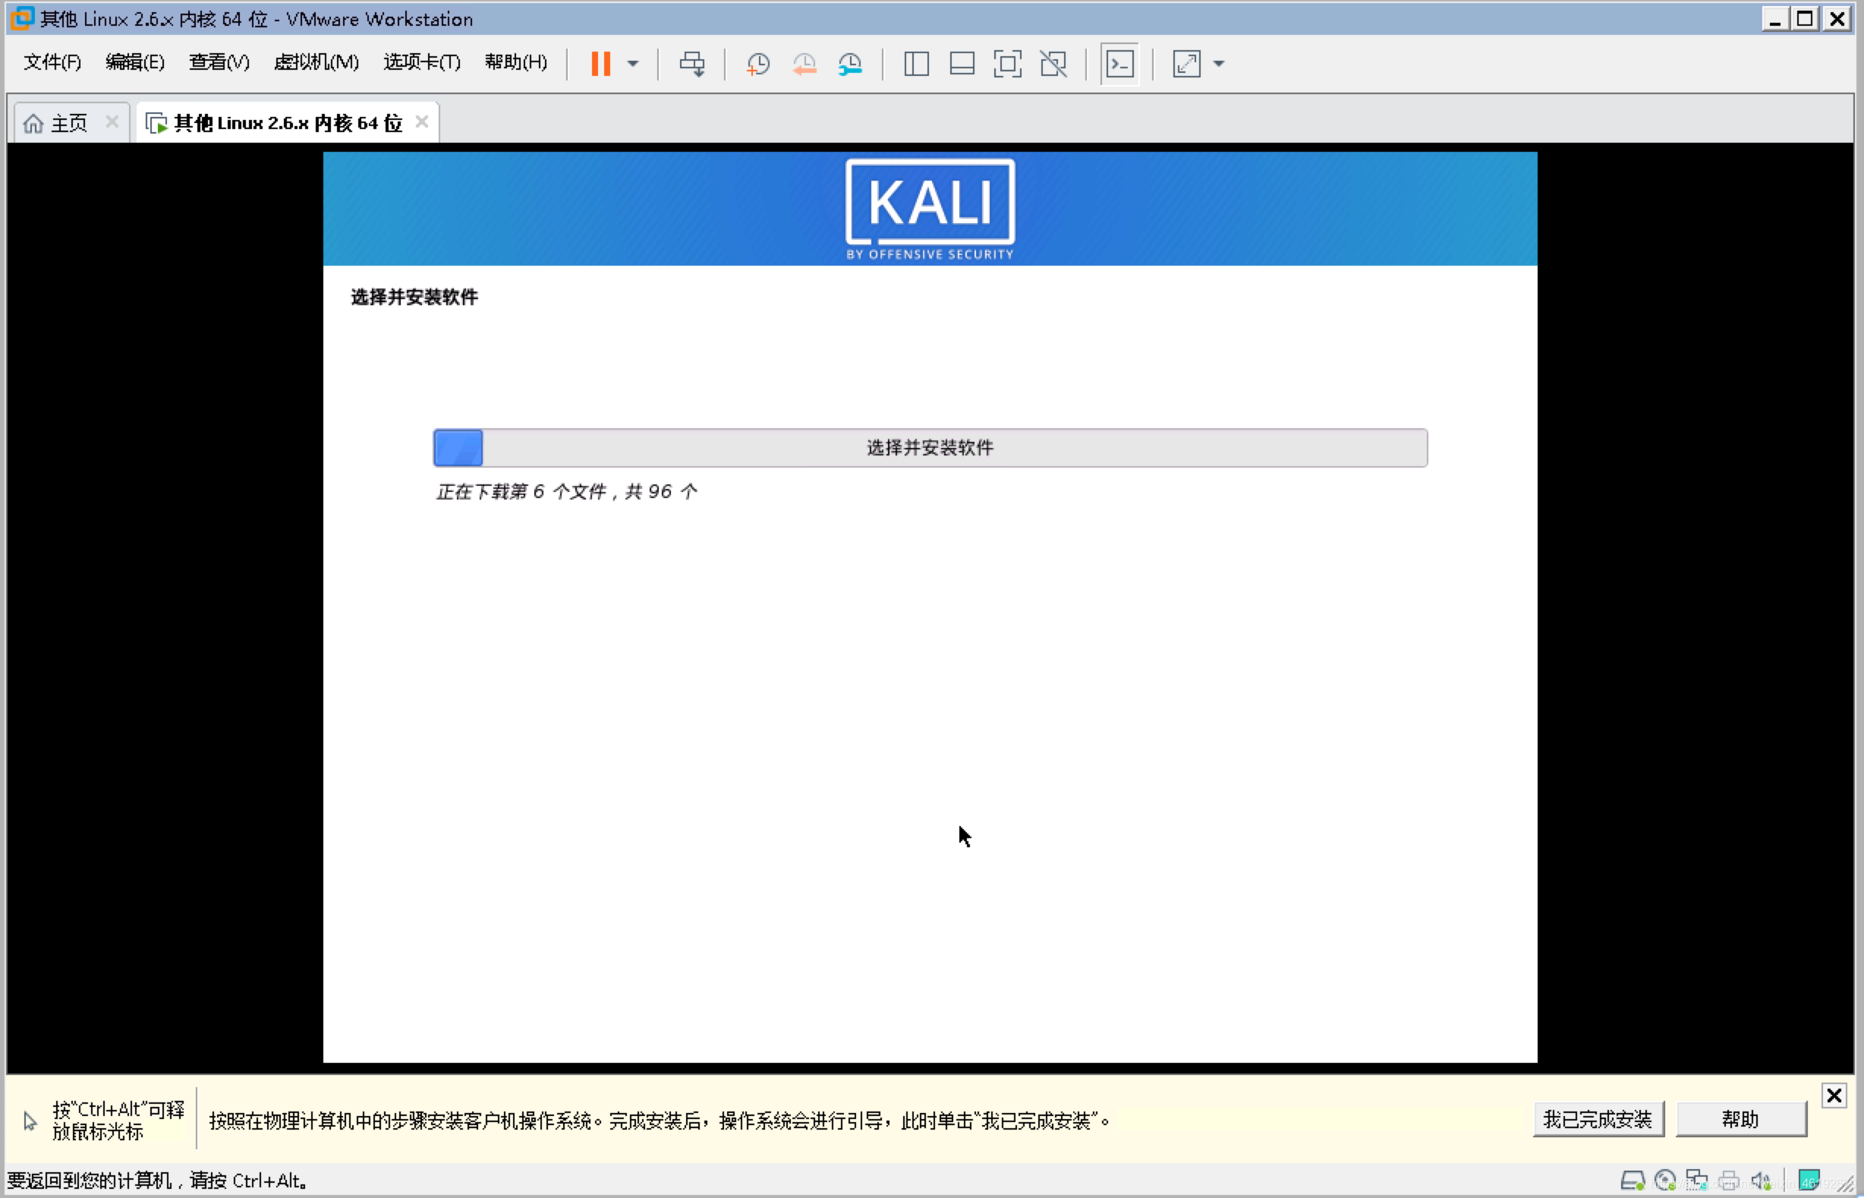Expand the 编辑 dropdown menu
The width and height of the screenshot is (1864, 1198).
(x=136, y=64)
